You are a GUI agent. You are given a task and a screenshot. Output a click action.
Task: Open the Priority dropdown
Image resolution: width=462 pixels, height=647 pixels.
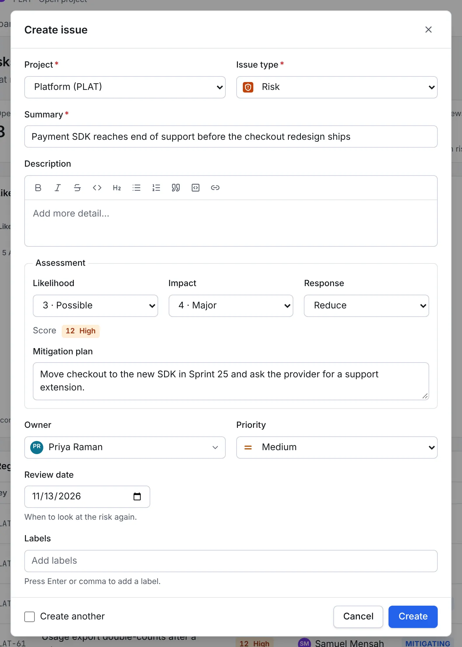point(337,448)
